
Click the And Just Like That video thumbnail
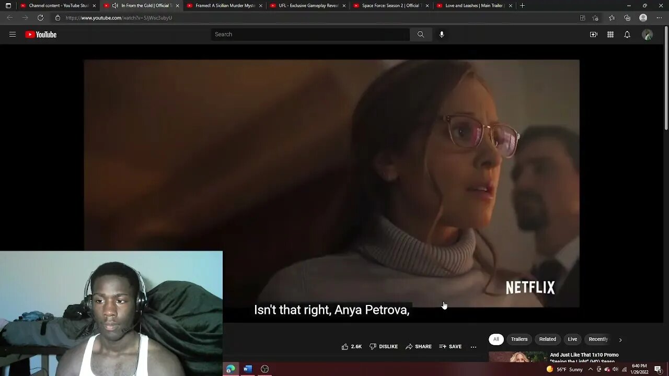coord(517,357)
